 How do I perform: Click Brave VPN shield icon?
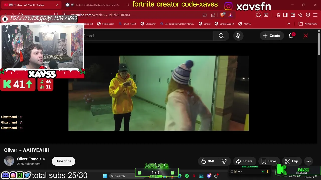308,15
